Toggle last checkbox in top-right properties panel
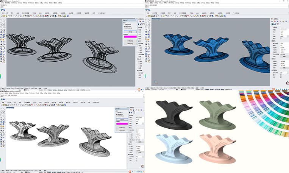 point(281,77)
